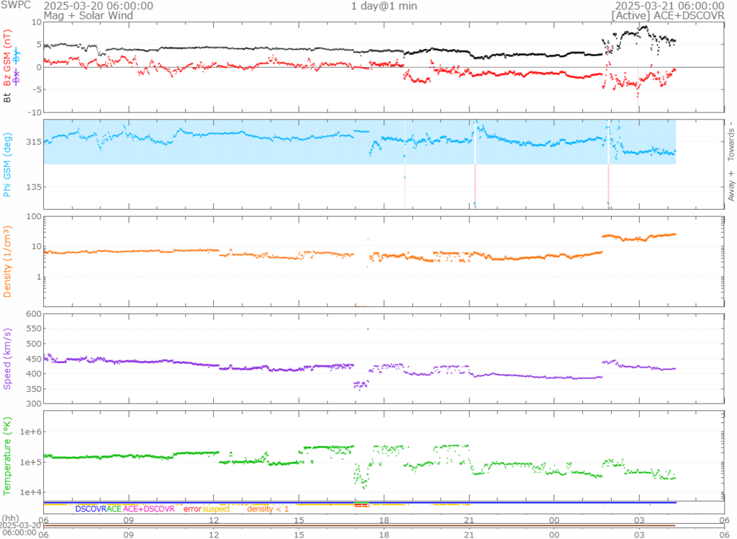Click the blue DSCOVR legend entry

pyautogui.click(x=91, y=509)
